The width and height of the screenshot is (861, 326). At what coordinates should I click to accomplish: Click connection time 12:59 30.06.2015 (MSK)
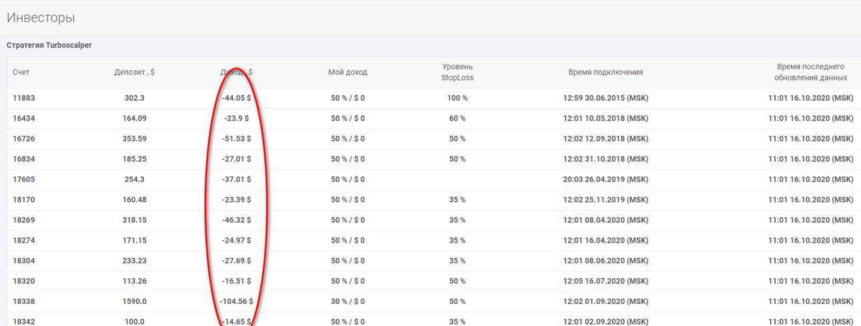[x=605, y=98]
